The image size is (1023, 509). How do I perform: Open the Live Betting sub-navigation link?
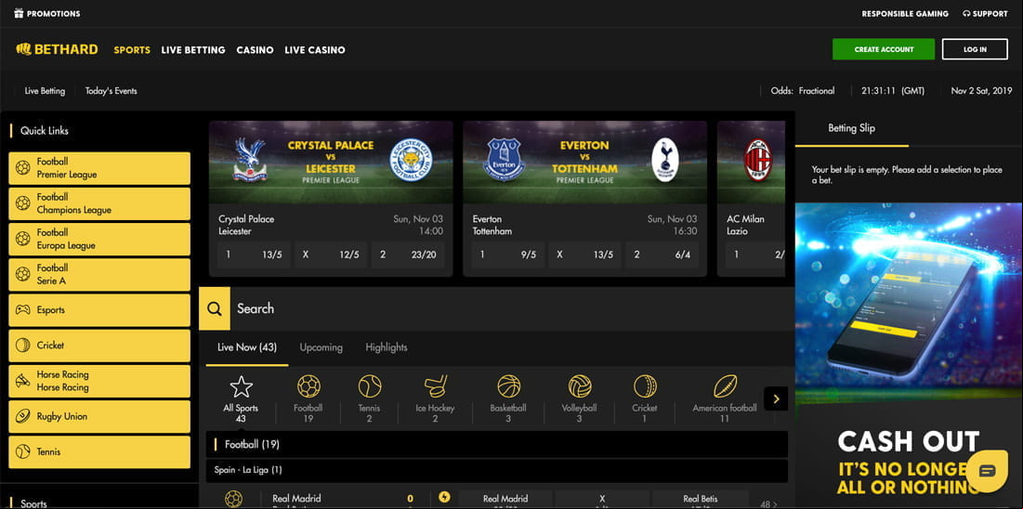tap(45, 91)
